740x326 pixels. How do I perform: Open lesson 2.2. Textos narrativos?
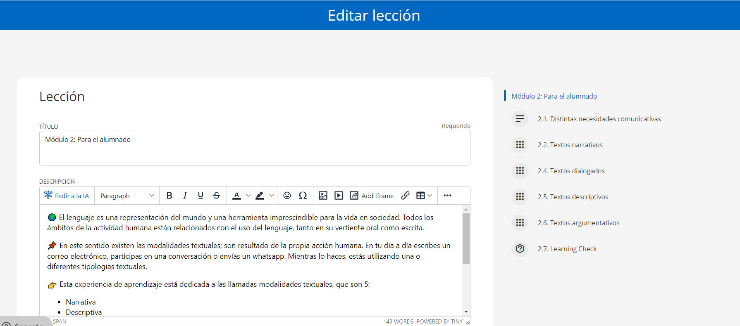point(570,145)
